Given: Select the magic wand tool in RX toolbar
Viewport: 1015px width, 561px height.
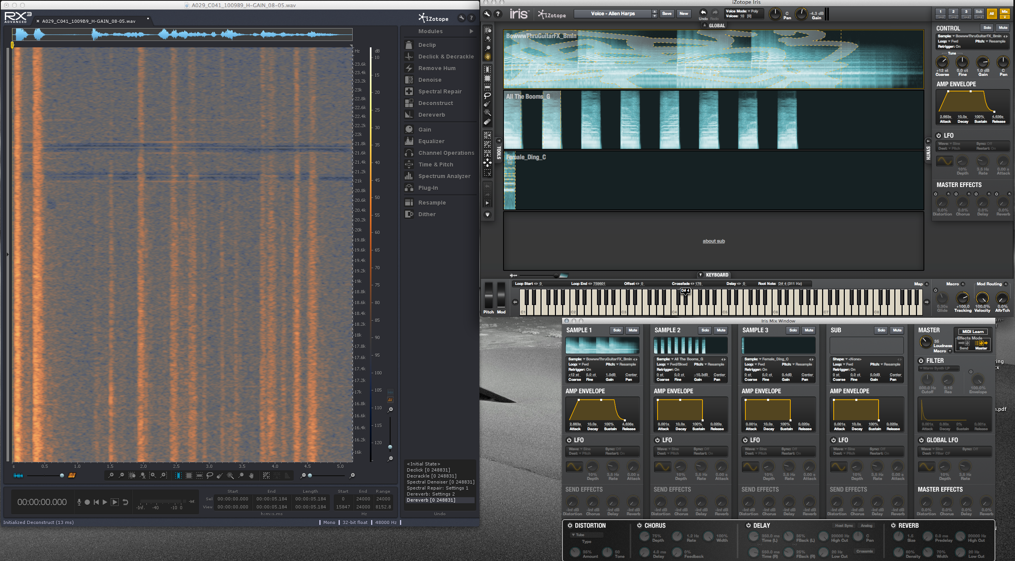Looking at the screenshot, I should [x=230, y=476].
